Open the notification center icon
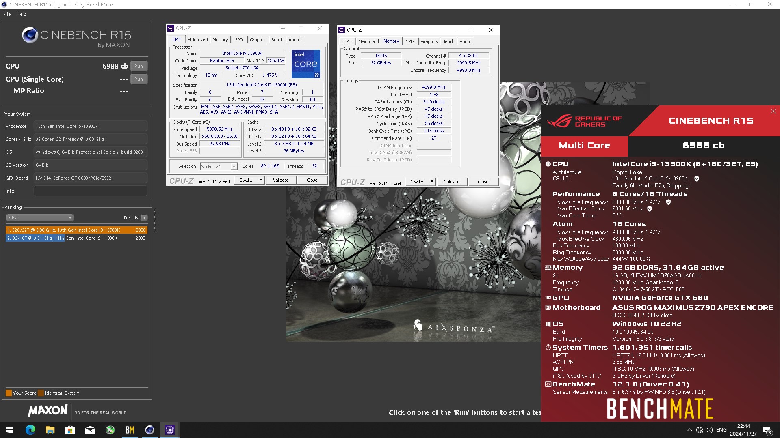 [x=767, y=430]
